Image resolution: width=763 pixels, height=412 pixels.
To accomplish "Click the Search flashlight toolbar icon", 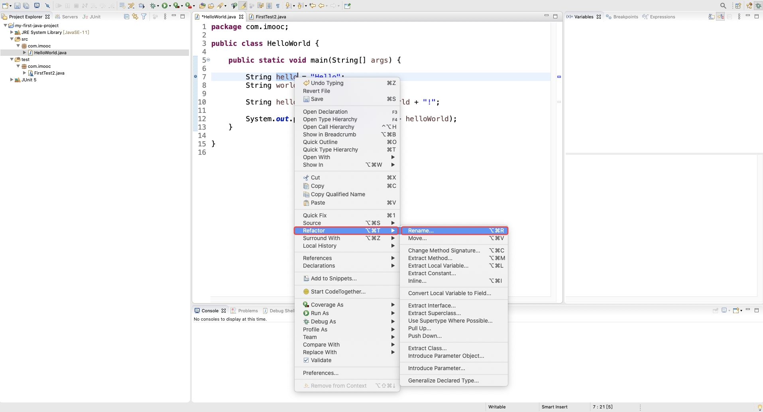I will tap(220, 6).
